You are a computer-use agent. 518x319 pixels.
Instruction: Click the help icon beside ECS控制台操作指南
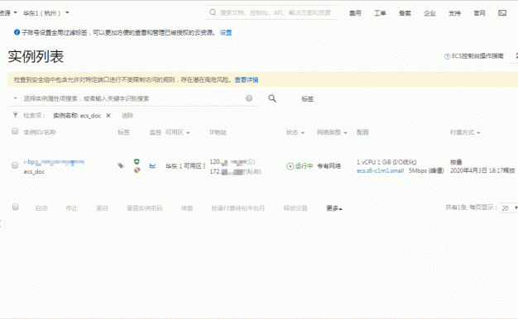tap(447, 56)
